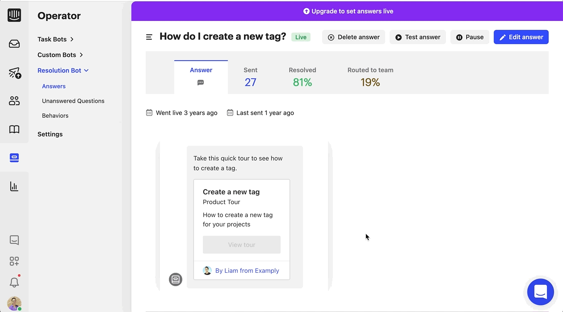Click the View tour button
Viewport: 563px width, 312px height.
click(x=242, y=245)
